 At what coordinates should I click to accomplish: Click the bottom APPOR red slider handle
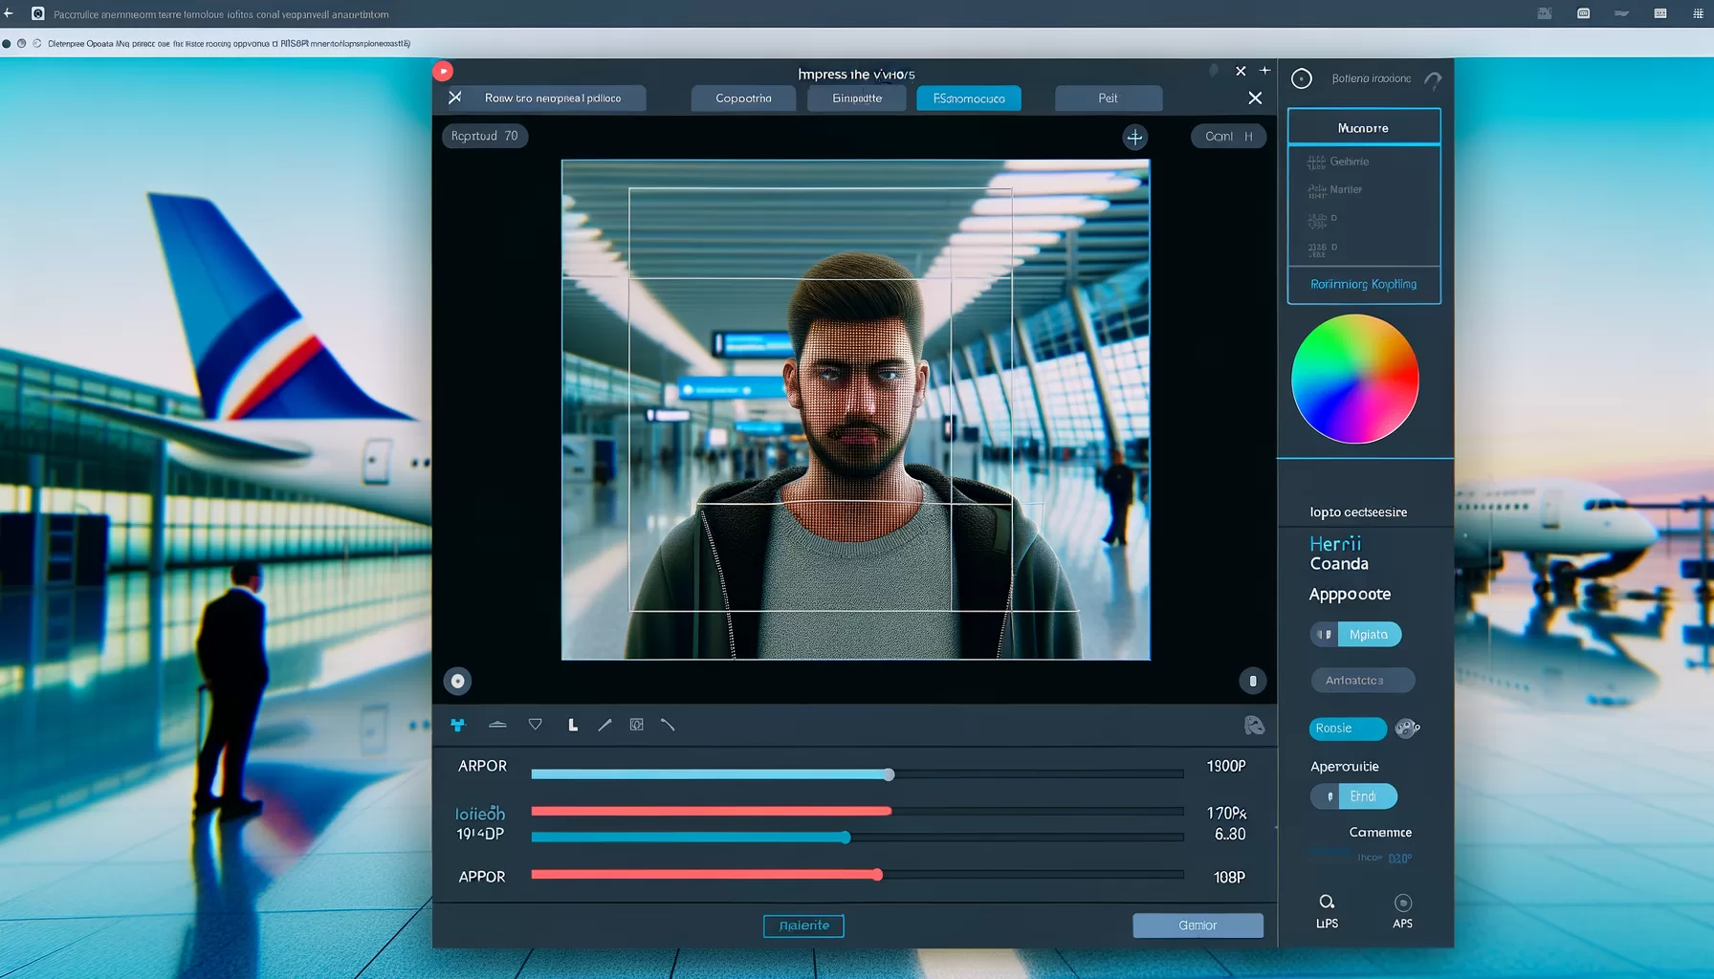point(877,875)
